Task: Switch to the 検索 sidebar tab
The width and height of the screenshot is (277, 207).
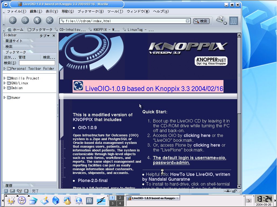Action: tap(9, 46)
